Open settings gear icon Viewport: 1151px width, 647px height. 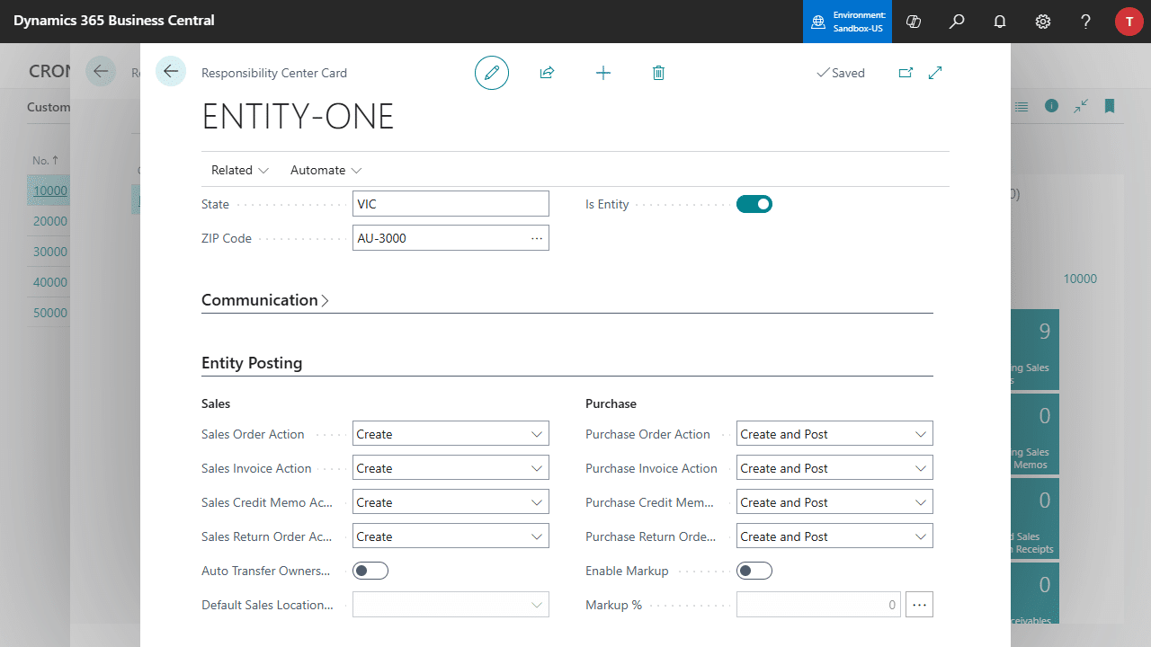coord(1043,22)
